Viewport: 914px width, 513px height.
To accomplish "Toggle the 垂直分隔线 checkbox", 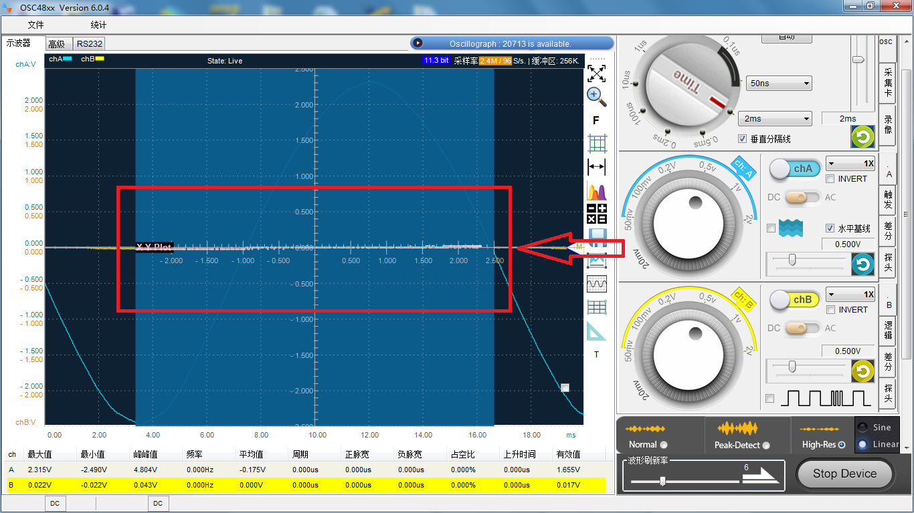I will (x=742, y=139).
